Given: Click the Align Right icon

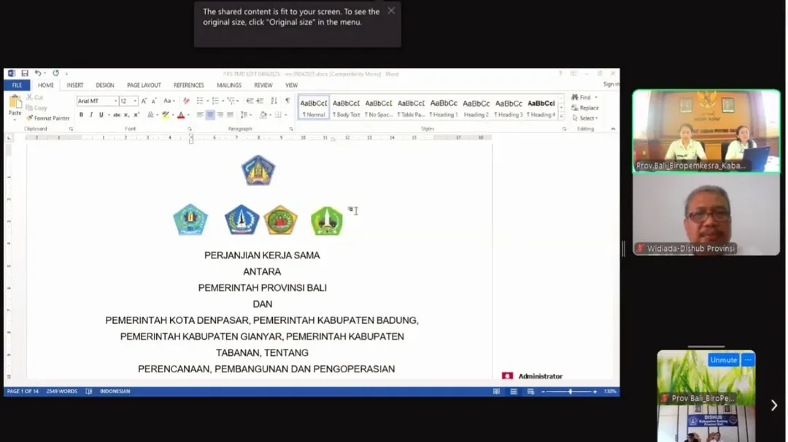Looking at the screenshot, I should [220, 115].
